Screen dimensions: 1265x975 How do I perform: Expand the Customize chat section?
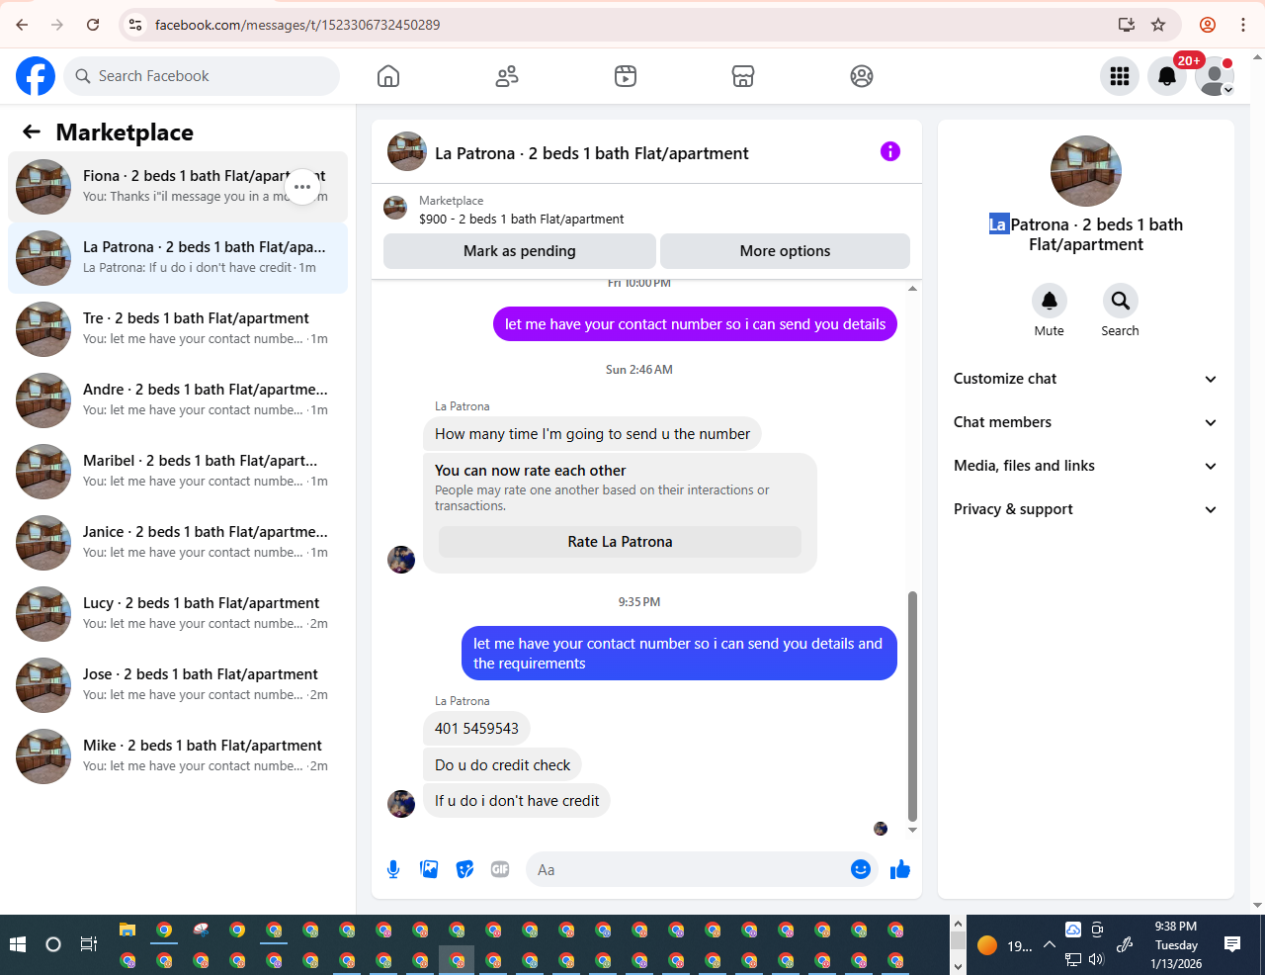click(1086, 379)
